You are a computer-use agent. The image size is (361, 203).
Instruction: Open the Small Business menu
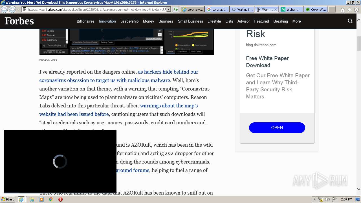point(190,21)
